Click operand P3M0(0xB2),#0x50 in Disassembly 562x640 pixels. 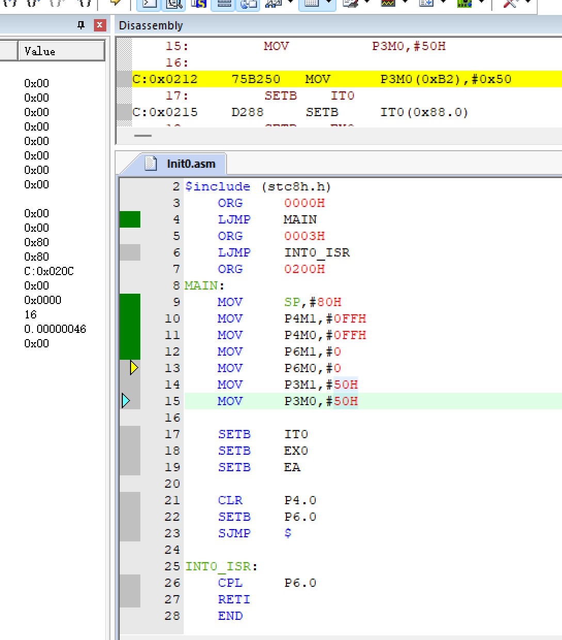(446, 79)
